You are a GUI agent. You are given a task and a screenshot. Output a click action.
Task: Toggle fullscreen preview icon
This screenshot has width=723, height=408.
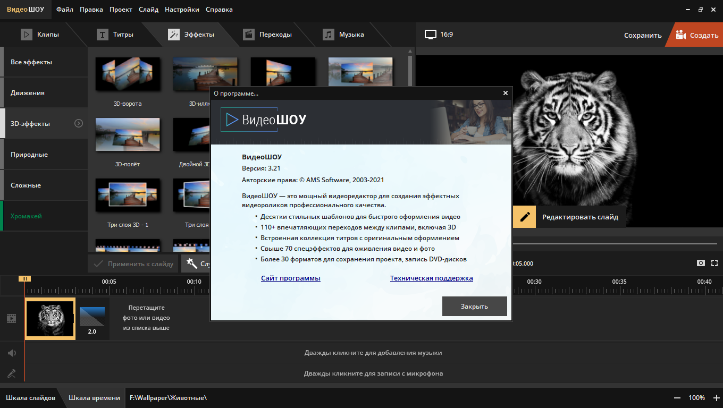(x=714, y=263)
